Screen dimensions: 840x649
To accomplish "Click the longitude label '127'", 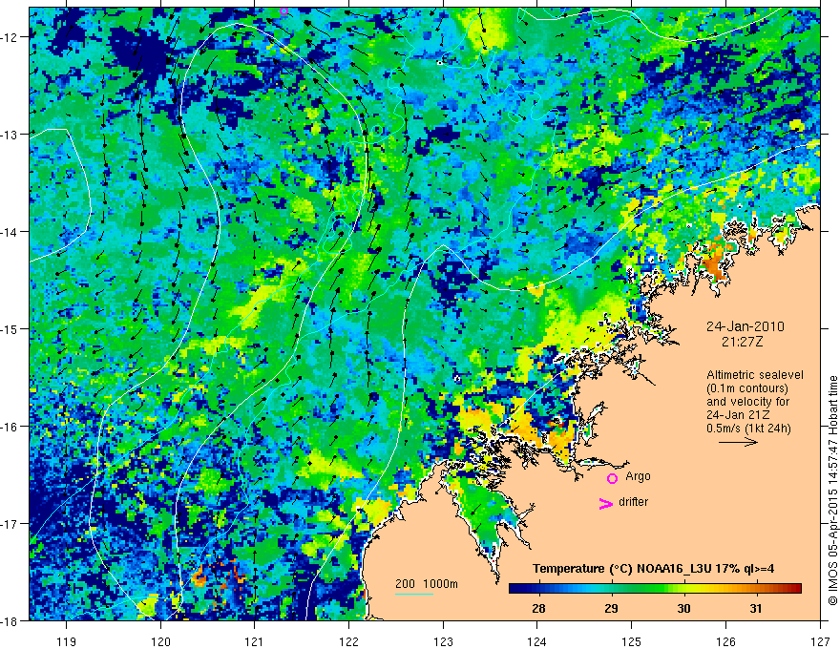I will pyautogui.click(x=820, y=641).
